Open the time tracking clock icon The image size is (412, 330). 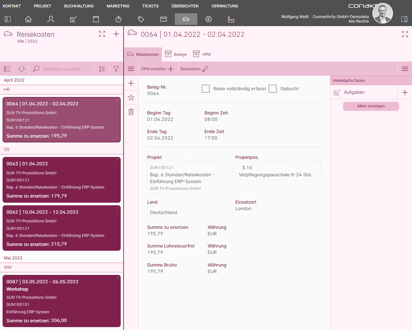click(118, 19)
